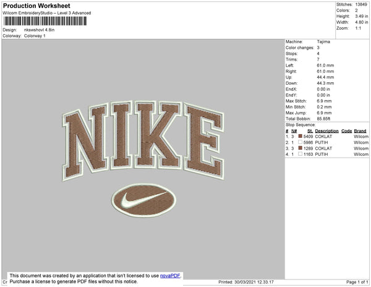The image size is (371, 287).
Task: Select the 'Printed: 30/03/2021 12.33.17' footer text
Action: point(246,282)
